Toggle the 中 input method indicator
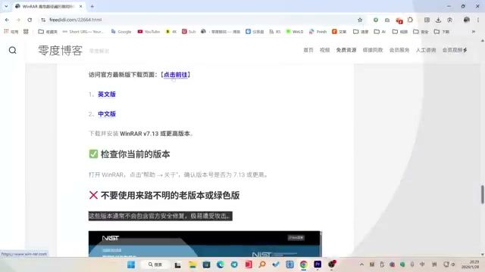 click(x=422, y=264)
